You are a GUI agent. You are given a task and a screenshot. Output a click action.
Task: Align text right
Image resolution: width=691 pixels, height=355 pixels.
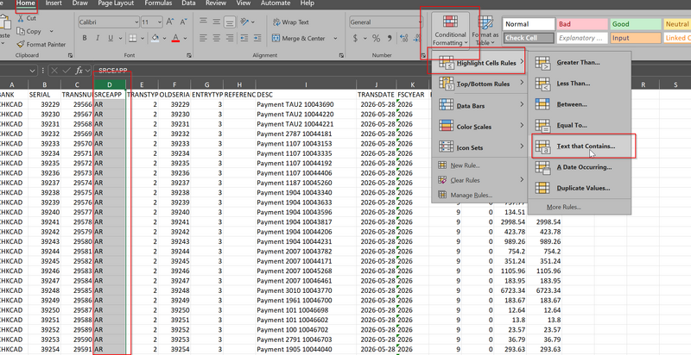[230, 38]
